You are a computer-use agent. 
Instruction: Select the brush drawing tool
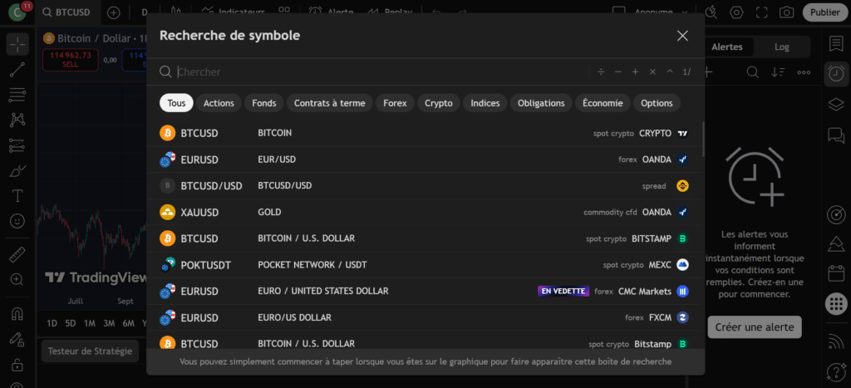(x=17, y=170)
